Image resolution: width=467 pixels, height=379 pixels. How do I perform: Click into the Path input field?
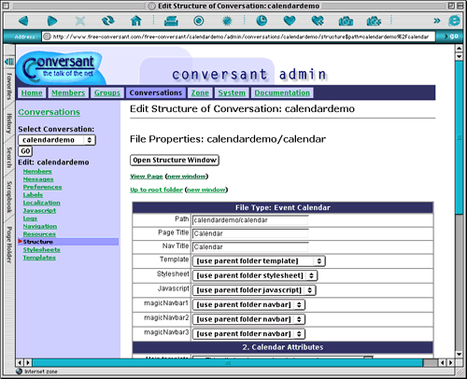[250, 220]
